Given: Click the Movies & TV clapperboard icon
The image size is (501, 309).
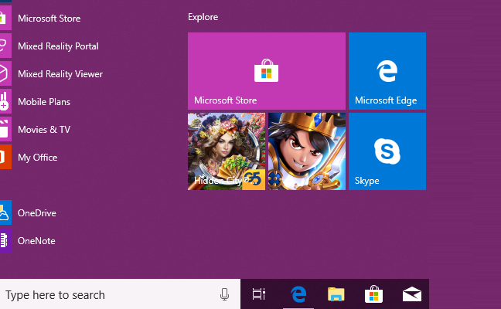Looking at the screenshot, I should 5,129.
